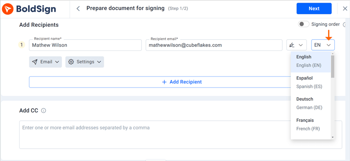Click the Add CC info icon

pos(44,111)
